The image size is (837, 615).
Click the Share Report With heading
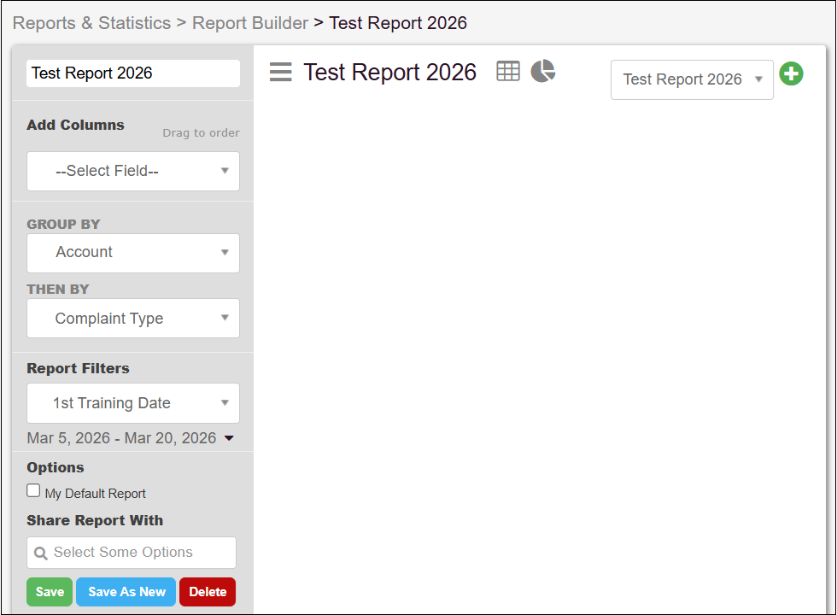pyautogui.click(x=95, y=520)
